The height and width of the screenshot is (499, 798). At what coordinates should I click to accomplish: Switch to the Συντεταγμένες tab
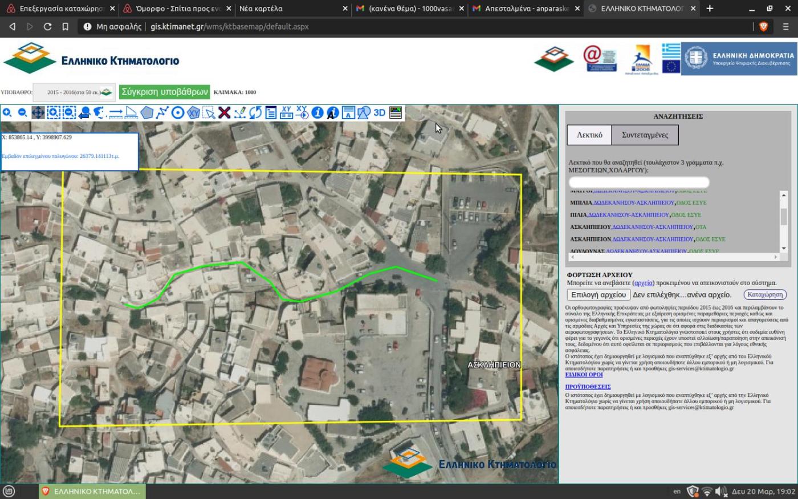(x=645, y=135)
